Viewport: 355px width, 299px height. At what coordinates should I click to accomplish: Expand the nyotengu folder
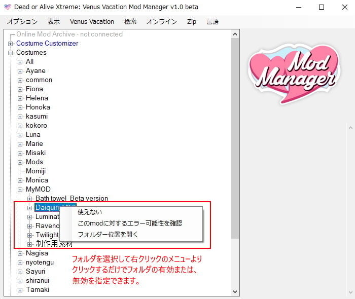point(20,263)
